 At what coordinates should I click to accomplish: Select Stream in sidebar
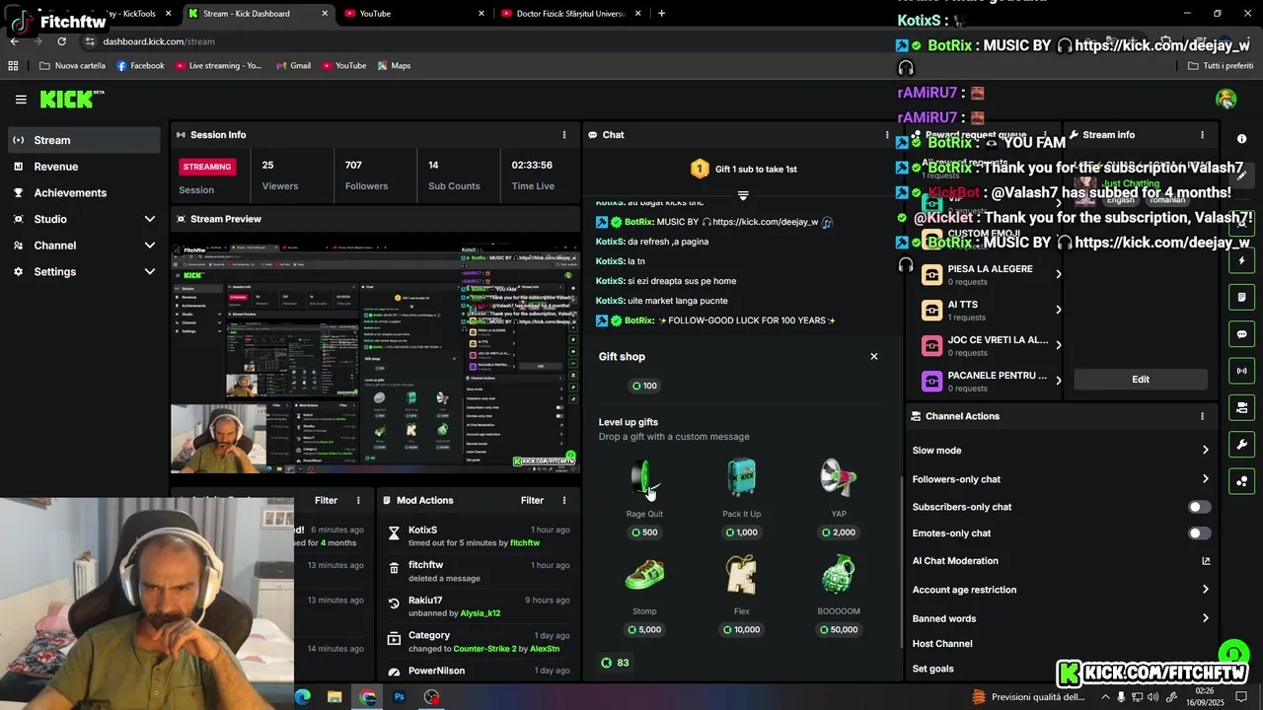tap(83, 140)
